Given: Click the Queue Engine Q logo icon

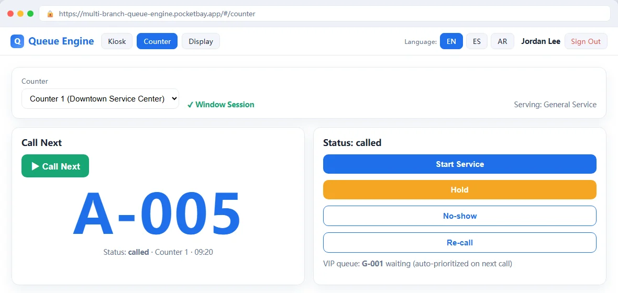Looking at the screenshot, I should click(17, 41).
